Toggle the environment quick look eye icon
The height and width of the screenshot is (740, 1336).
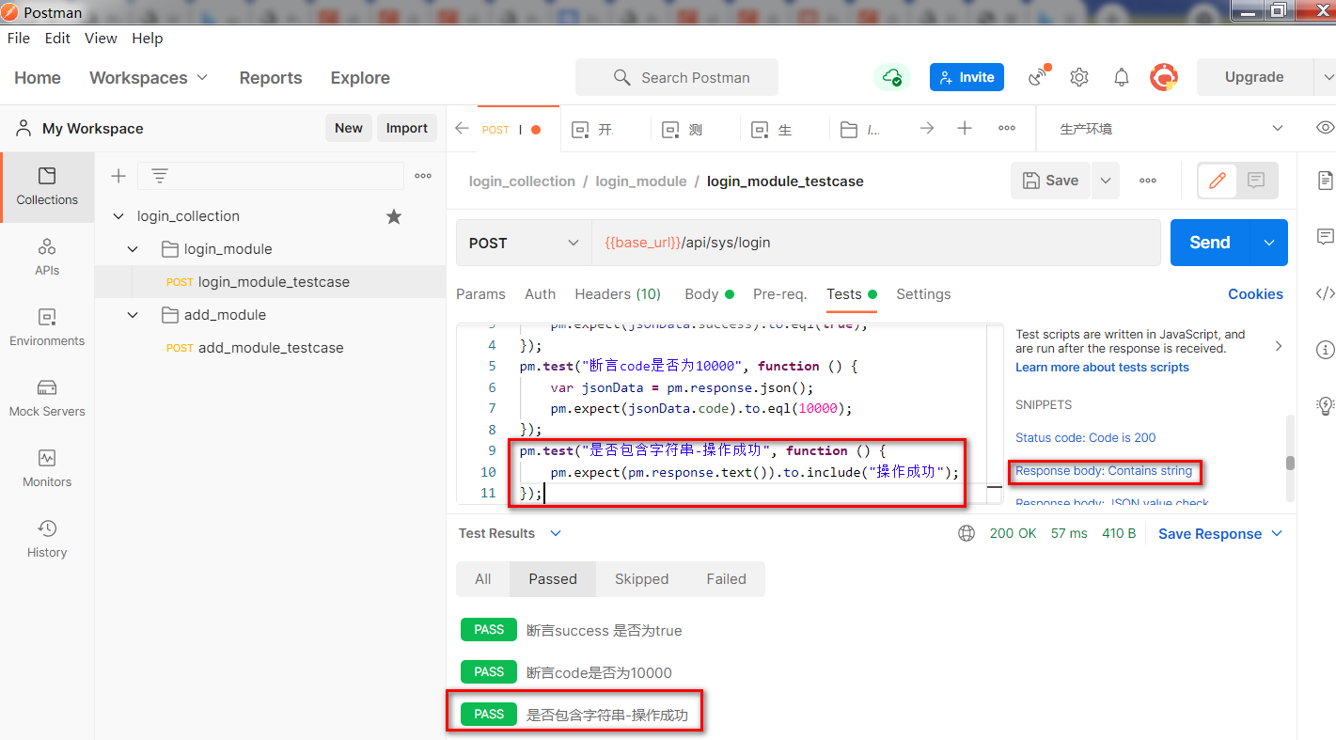[x=1325, y=128]
